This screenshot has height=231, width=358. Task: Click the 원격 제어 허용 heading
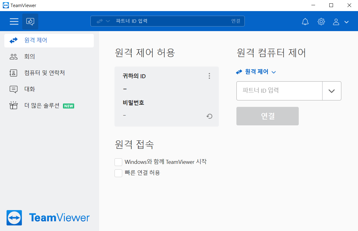click(x=145, y=53)
